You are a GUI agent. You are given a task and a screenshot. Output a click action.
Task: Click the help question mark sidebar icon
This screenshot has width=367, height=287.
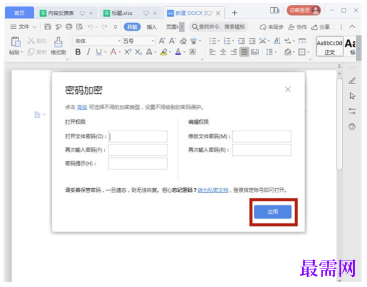coord(352,126)
